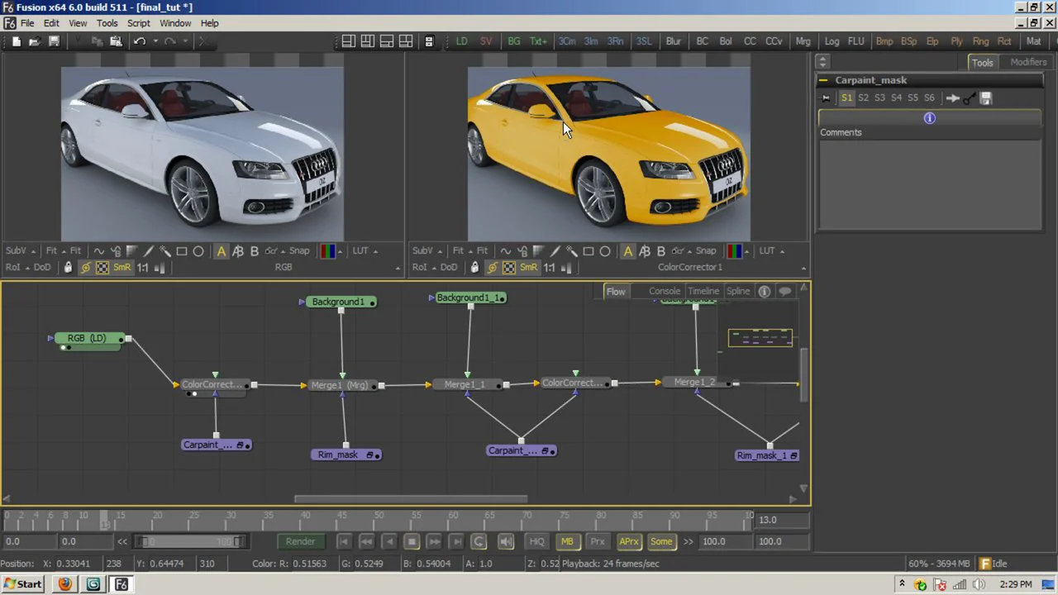This screenshot has width=1058, height=595.
Task: Click the New composition icon in the toolbar
Action: [x=16, y=41]
